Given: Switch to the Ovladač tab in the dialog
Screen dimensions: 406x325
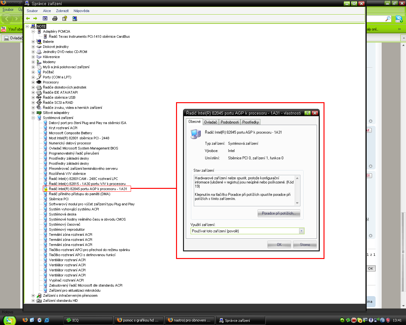Looking at the screenshot, I should click(x=211, y=122).
